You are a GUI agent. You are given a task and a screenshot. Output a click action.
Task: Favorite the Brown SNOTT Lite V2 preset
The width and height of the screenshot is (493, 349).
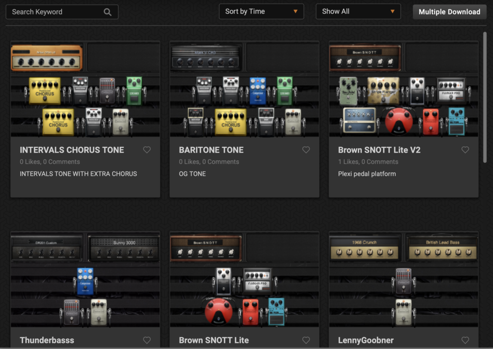point(465,150)
